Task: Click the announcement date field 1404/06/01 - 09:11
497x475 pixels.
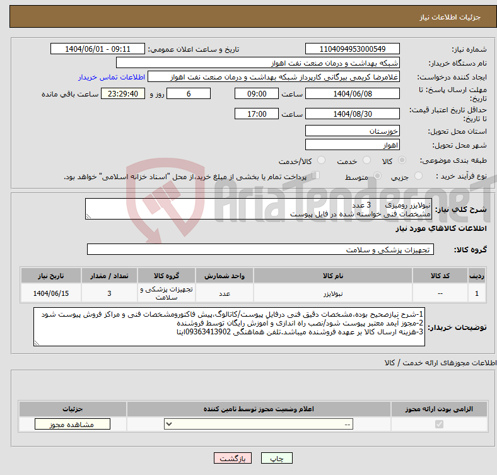Action: pyautogui.click(x=98, y=49)
